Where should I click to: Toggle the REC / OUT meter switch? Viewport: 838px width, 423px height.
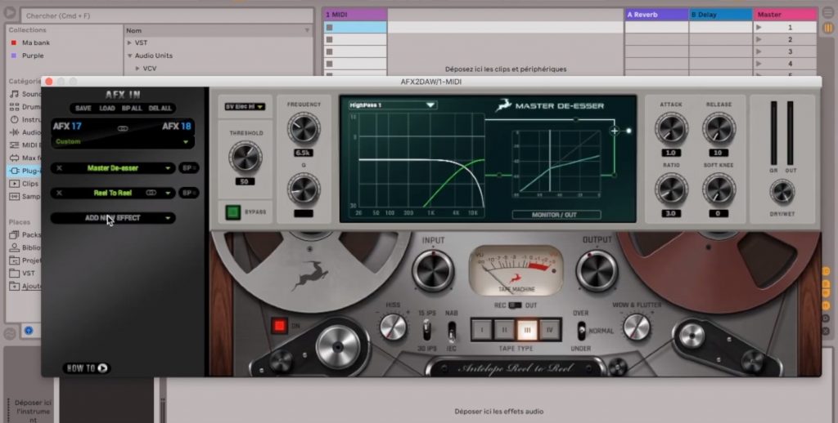click(515, 305)
